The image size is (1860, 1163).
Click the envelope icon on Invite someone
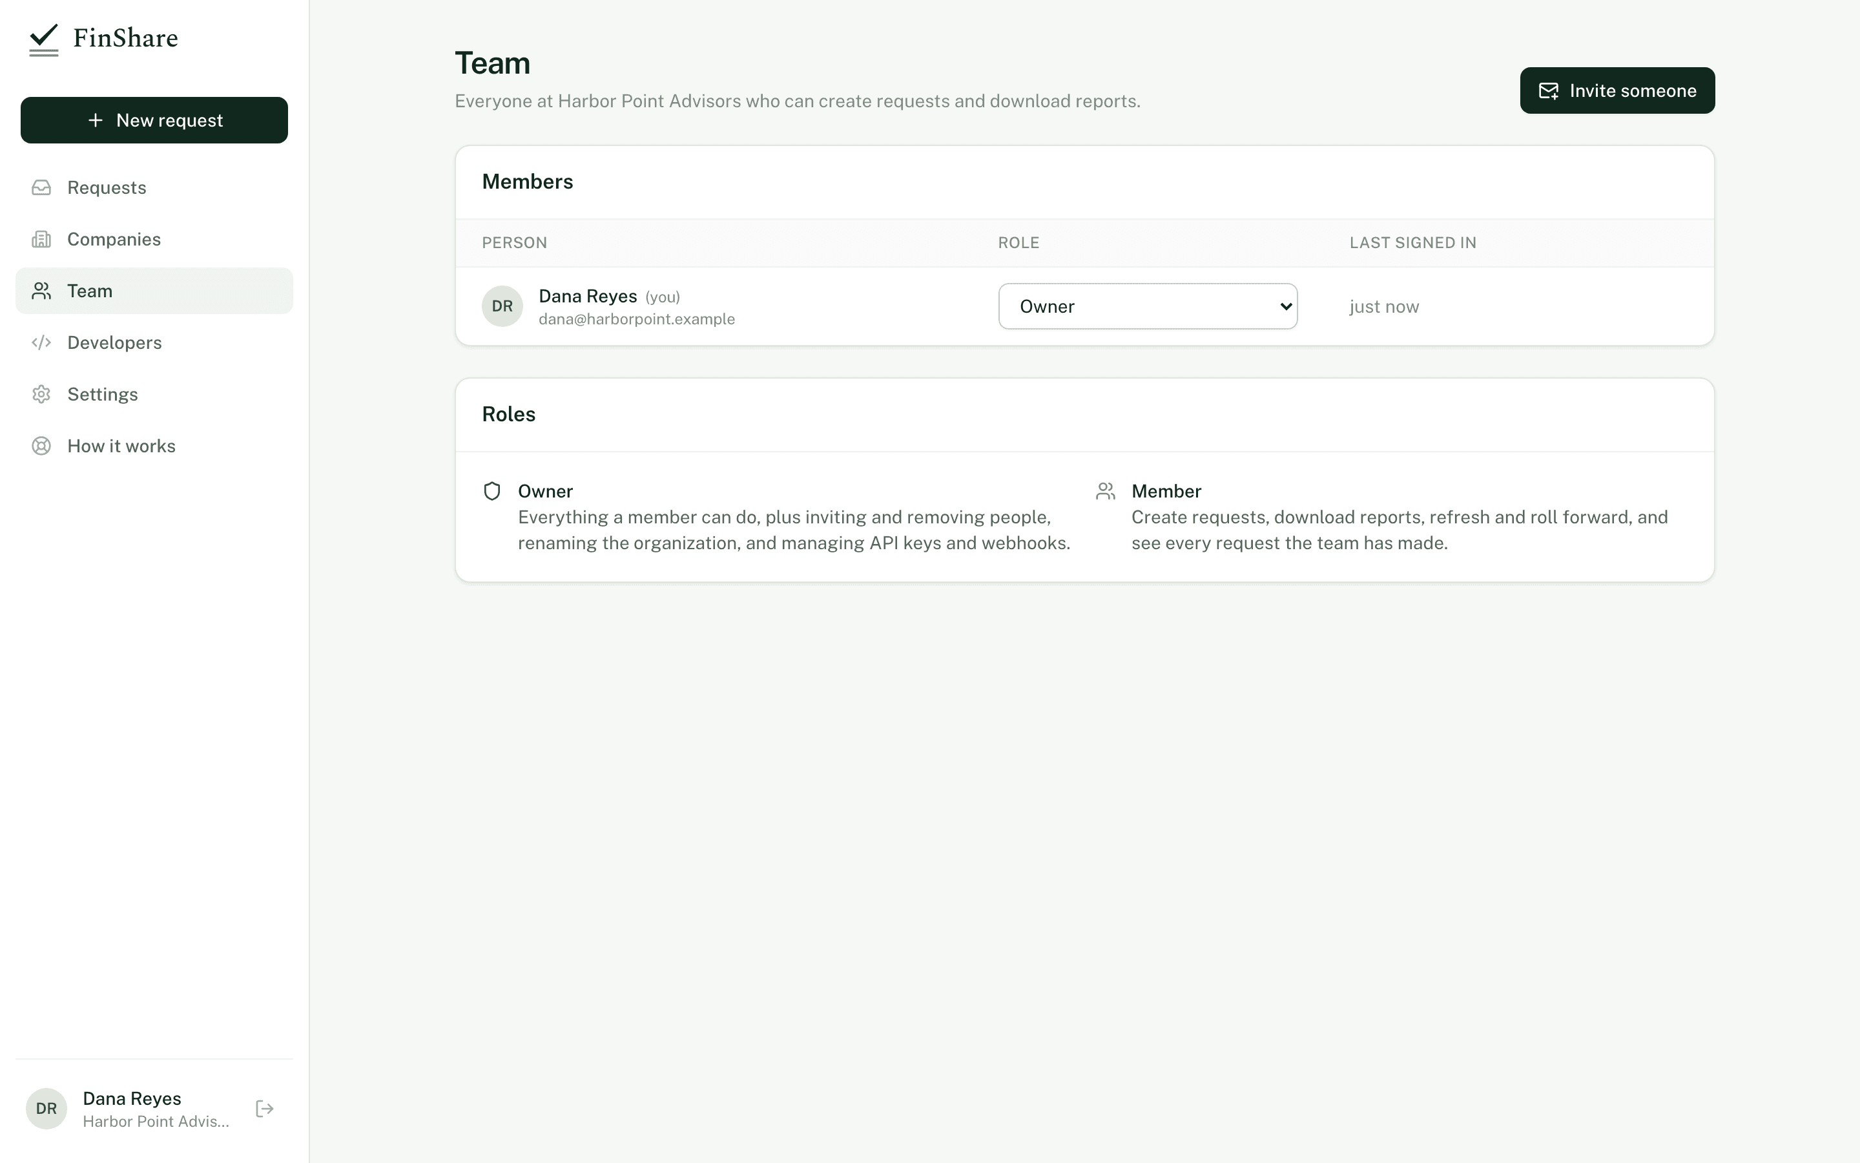click(1549, 90)
